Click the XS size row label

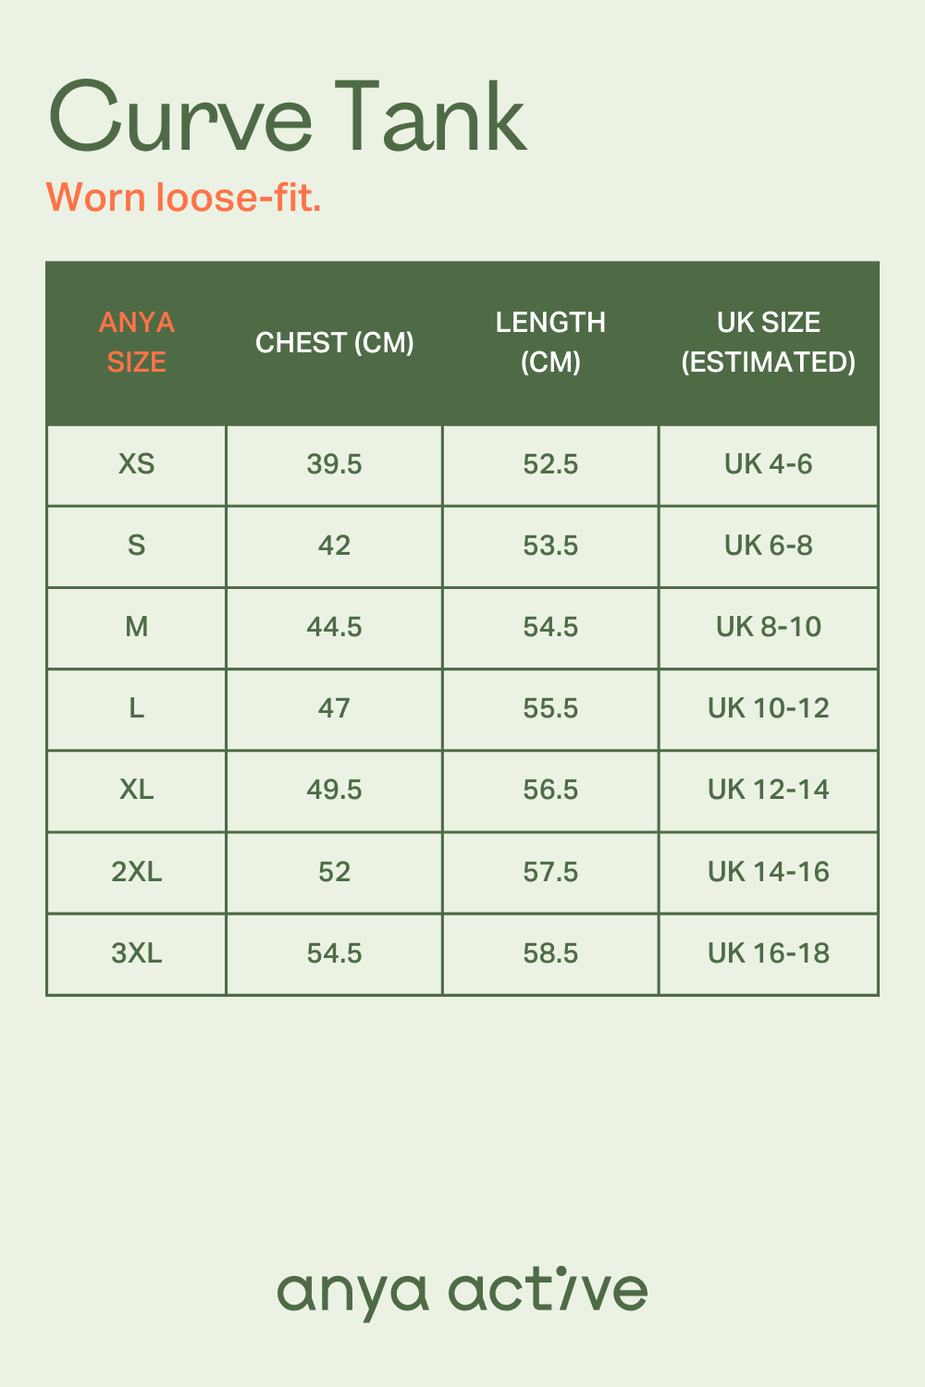(x=136, y=464)
